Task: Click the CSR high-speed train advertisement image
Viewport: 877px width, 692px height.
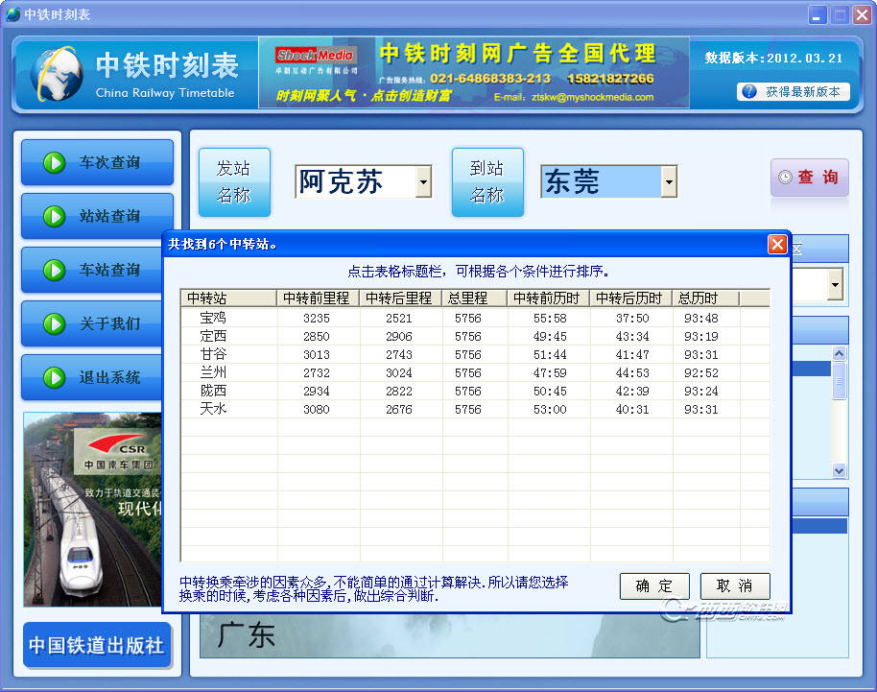Action: [93, 510]
